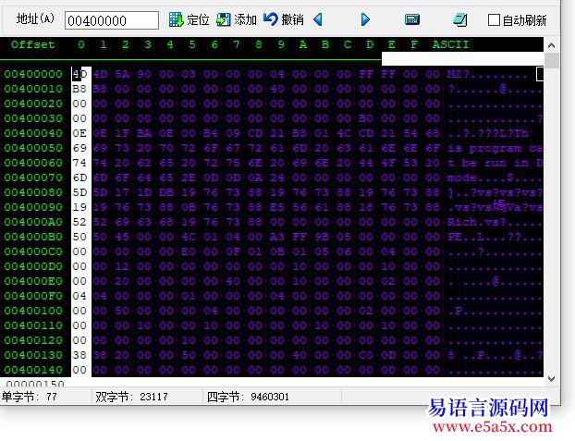Click the notepad edit icon
This screenshot has height=441, width=575.
[459, 19]
